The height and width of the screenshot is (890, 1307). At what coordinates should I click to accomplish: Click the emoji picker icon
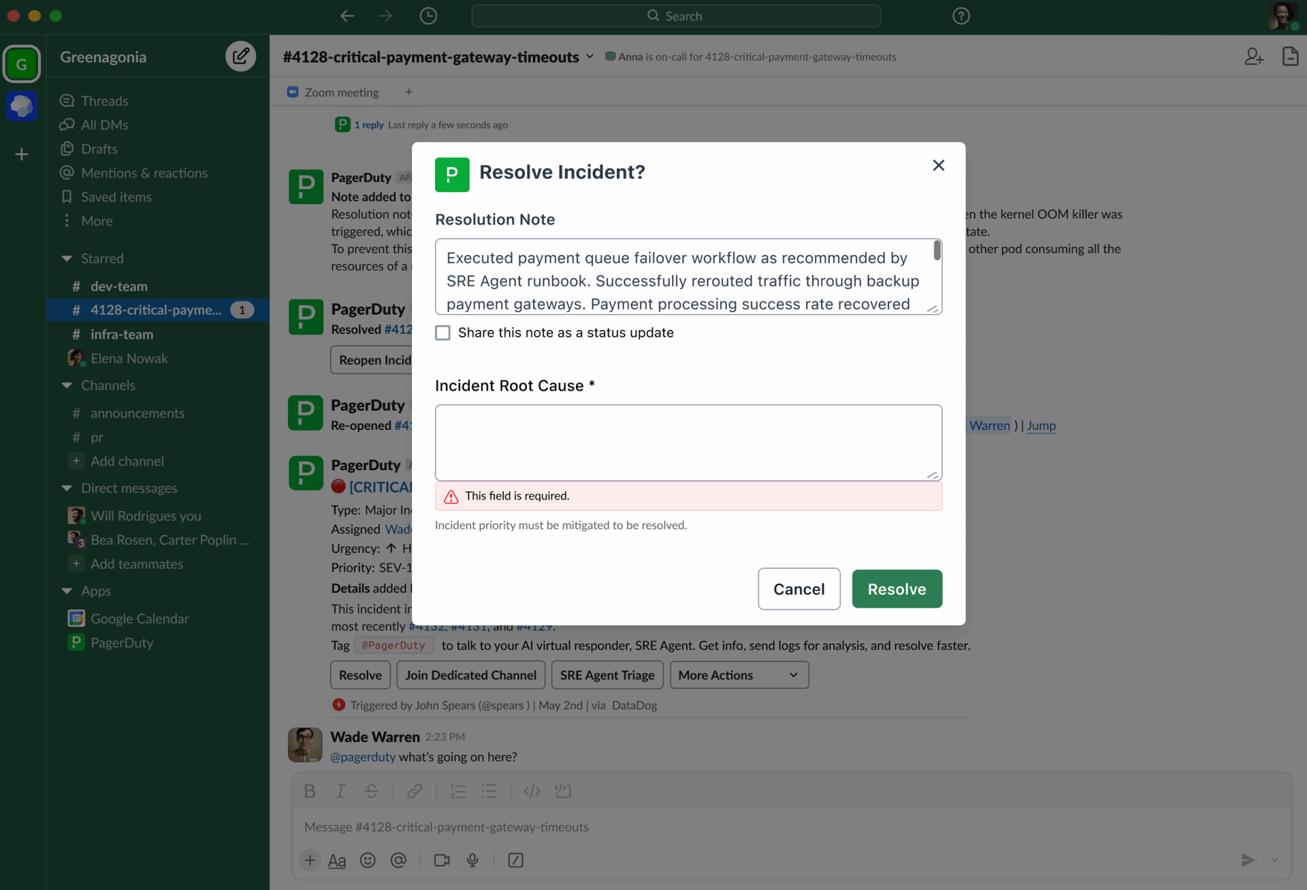(x=368, y=860)
